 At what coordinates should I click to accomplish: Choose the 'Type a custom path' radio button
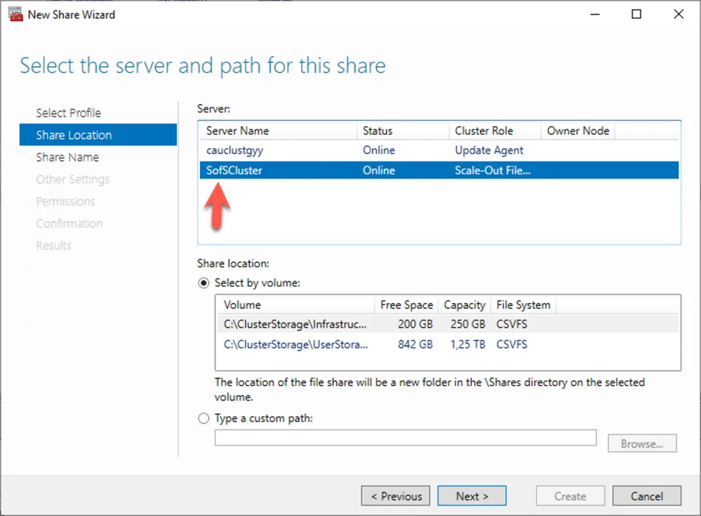tap(203, 418)
